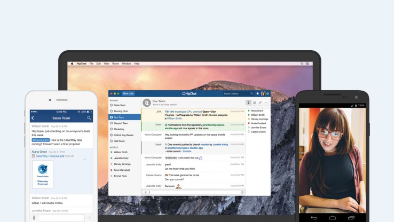
Task: Tap the attachment icon on iPhone
Action: 34,218
